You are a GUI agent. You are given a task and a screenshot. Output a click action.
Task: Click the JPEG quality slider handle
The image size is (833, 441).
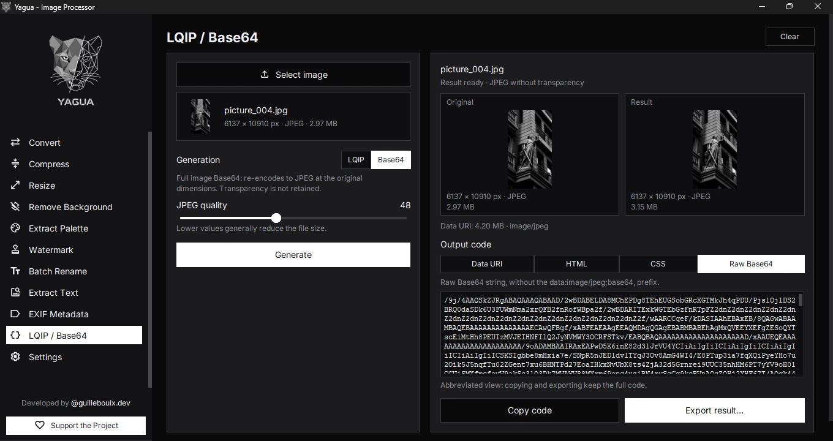276,218
